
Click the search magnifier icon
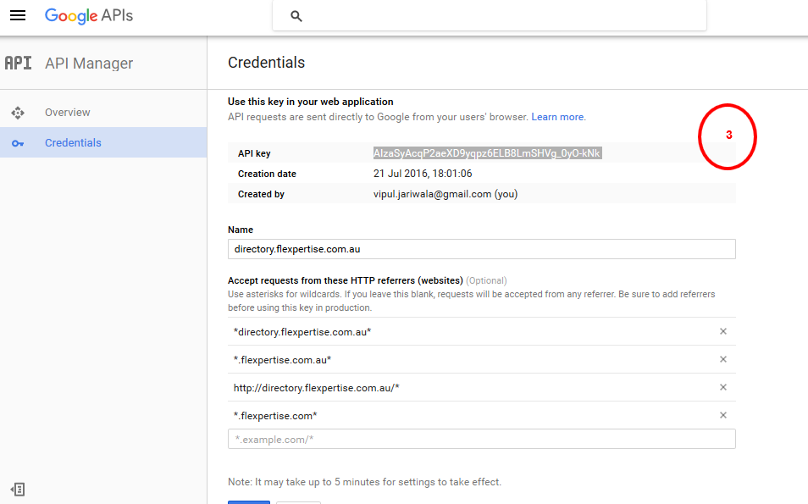pos(296,16)
